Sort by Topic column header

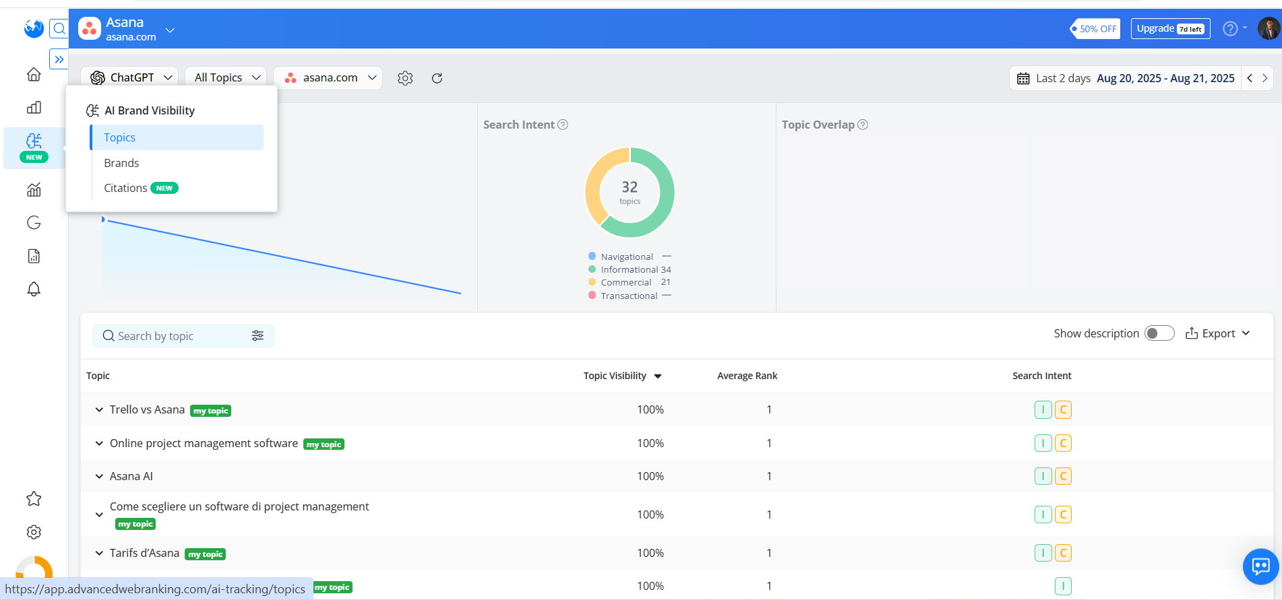[x=98, y=376]
